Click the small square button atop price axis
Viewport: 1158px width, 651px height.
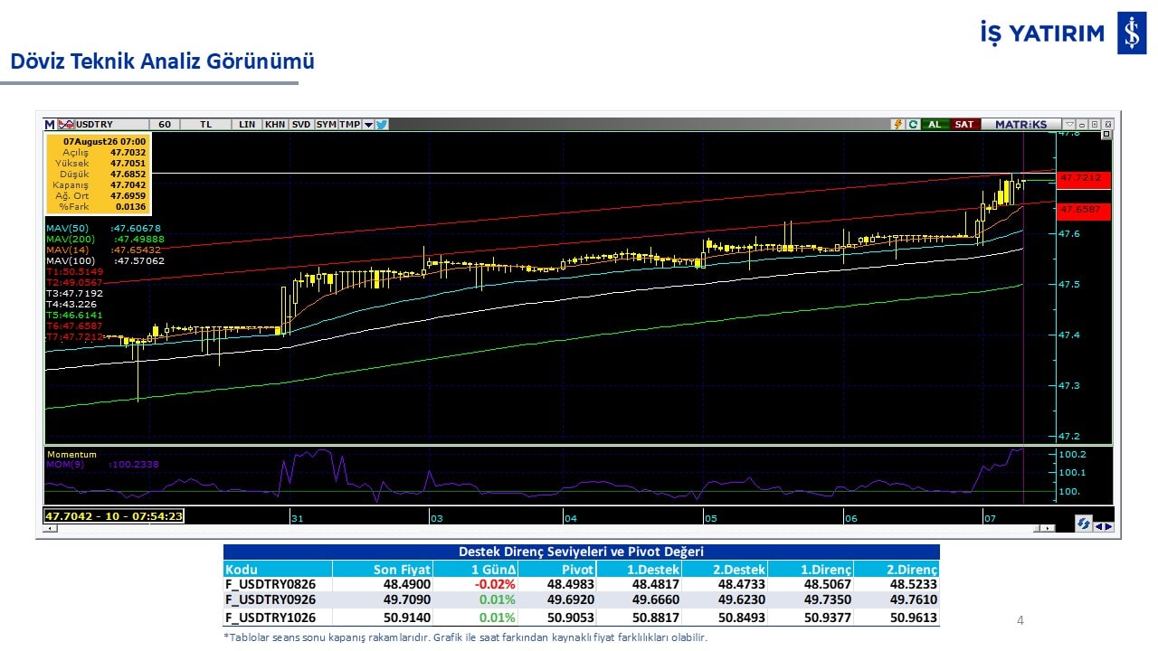(x=1106, y=135)
